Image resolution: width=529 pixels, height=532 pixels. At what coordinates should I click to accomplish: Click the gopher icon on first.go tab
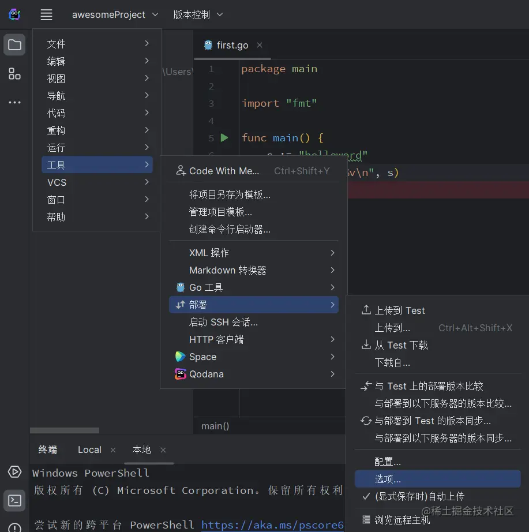coord(208,45)
